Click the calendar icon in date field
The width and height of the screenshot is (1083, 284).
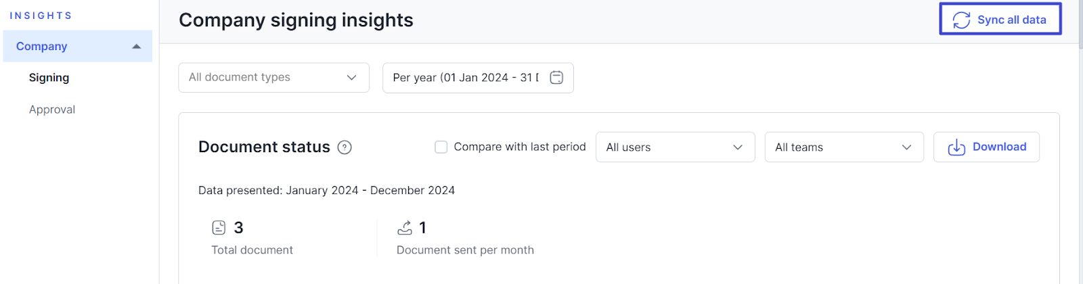pos(556,78)
